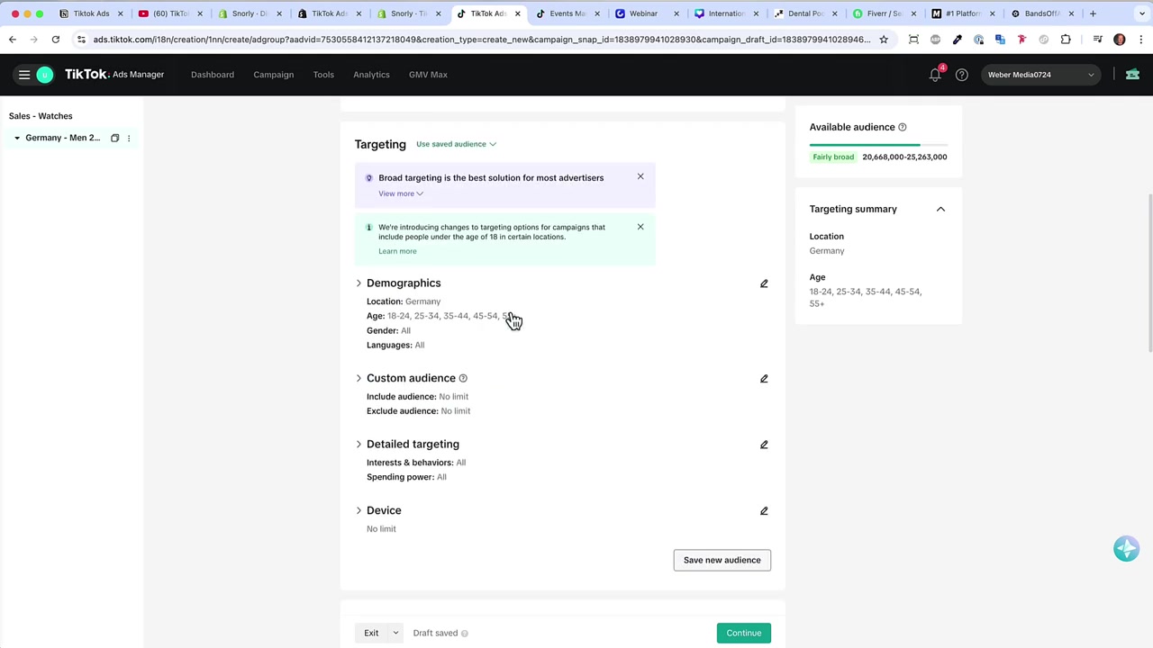
Task: Expand View more in broad targeting tip
Action: (401, 193)
